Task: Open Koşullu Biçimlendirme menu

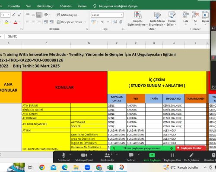Action: coord(137,19)
